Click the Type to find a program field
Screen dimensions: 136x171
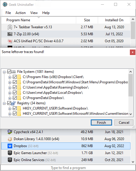pyautogui.click(x=68, y=168)
